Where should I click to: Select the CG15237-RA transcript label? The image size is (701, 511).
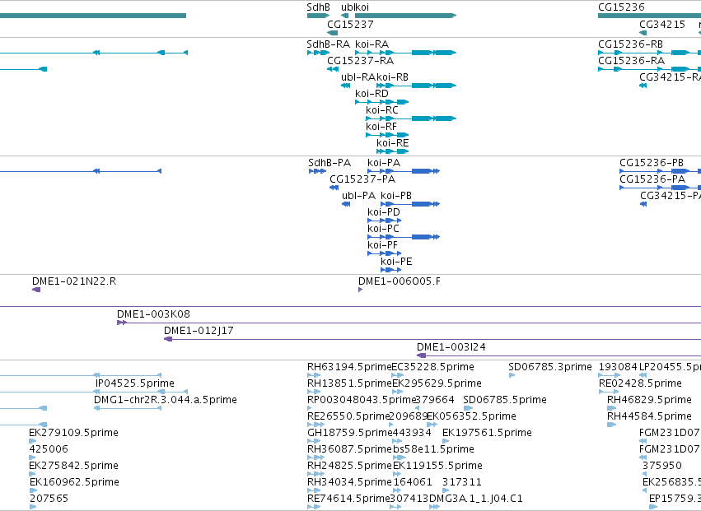pos(360,61)
